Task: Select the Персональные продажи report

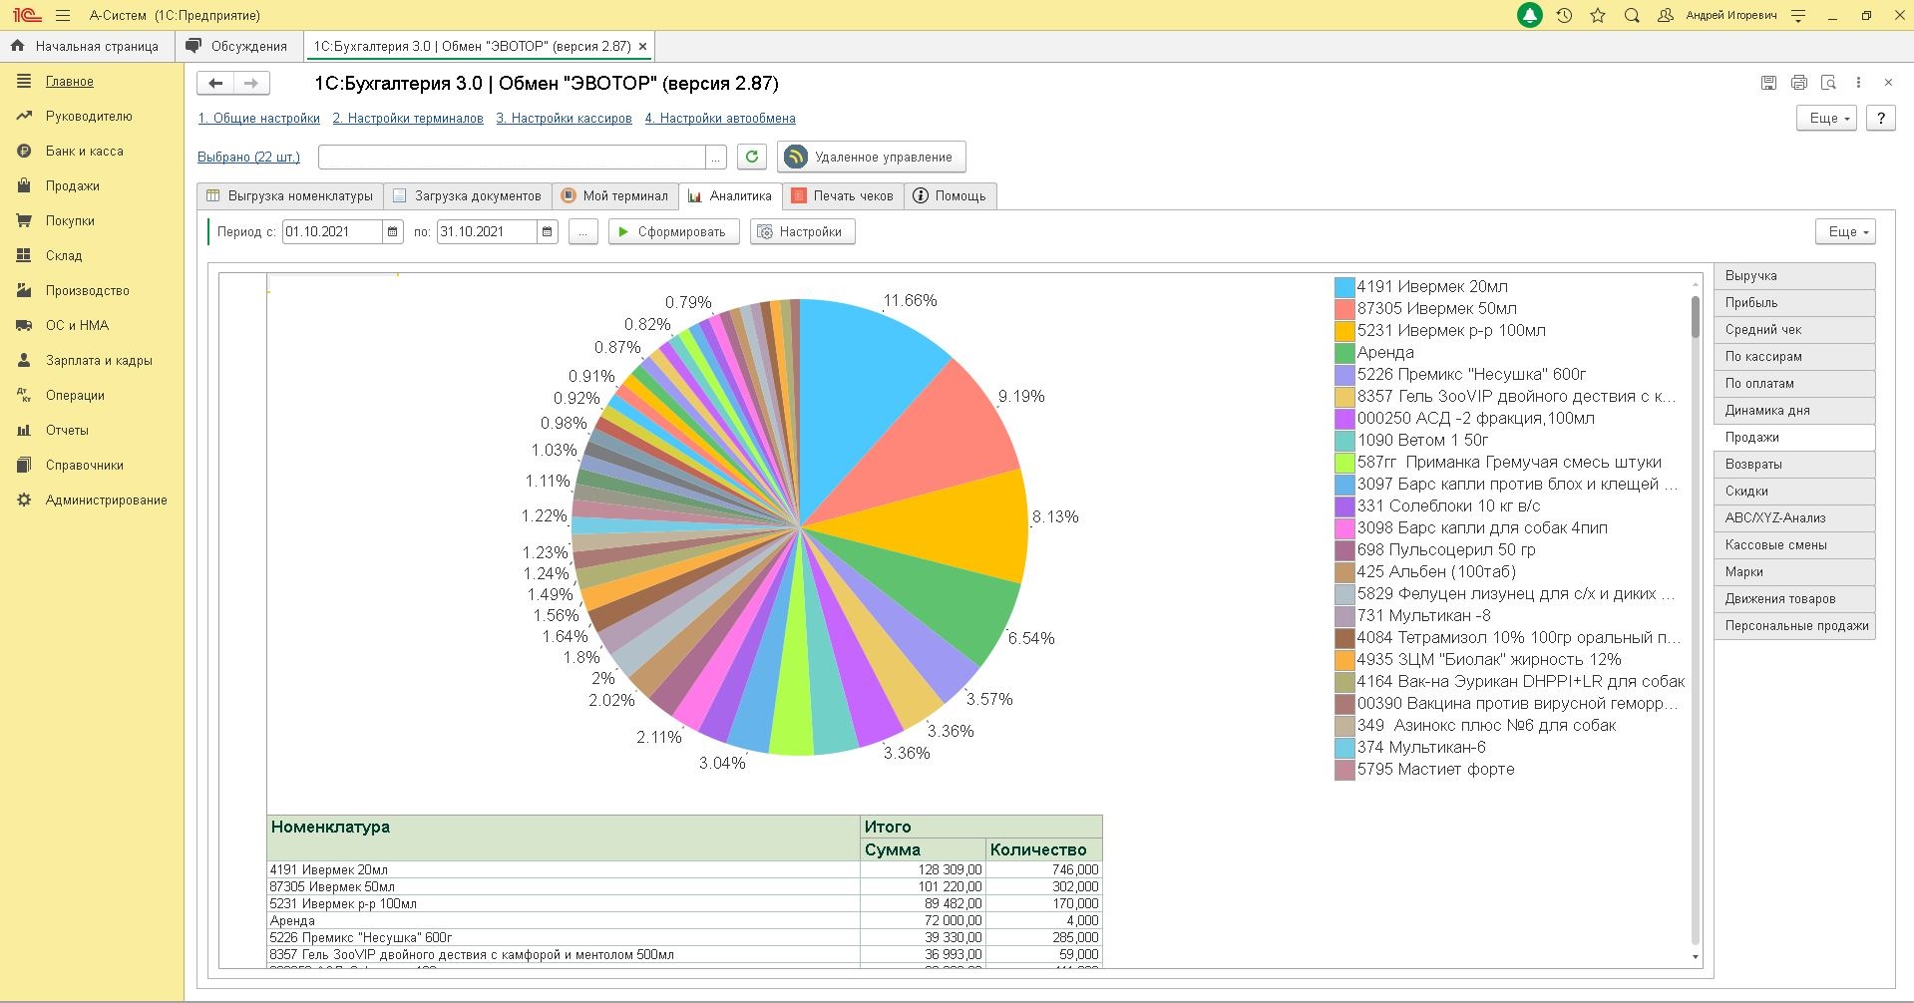Action: (x=1794, y=626)
